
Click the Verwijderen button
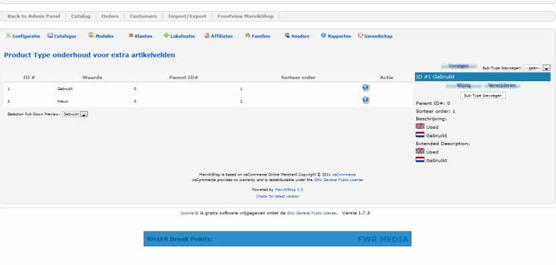501,85
